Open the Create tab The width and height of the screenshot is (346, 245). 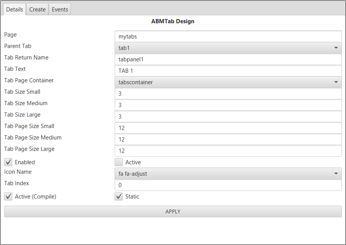coord(37,10)
